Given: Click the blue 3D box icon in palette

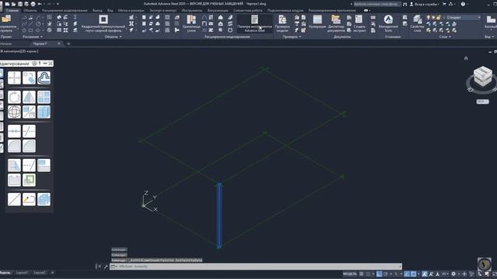Looking at the screenshot, I should (x=43, y=199).
